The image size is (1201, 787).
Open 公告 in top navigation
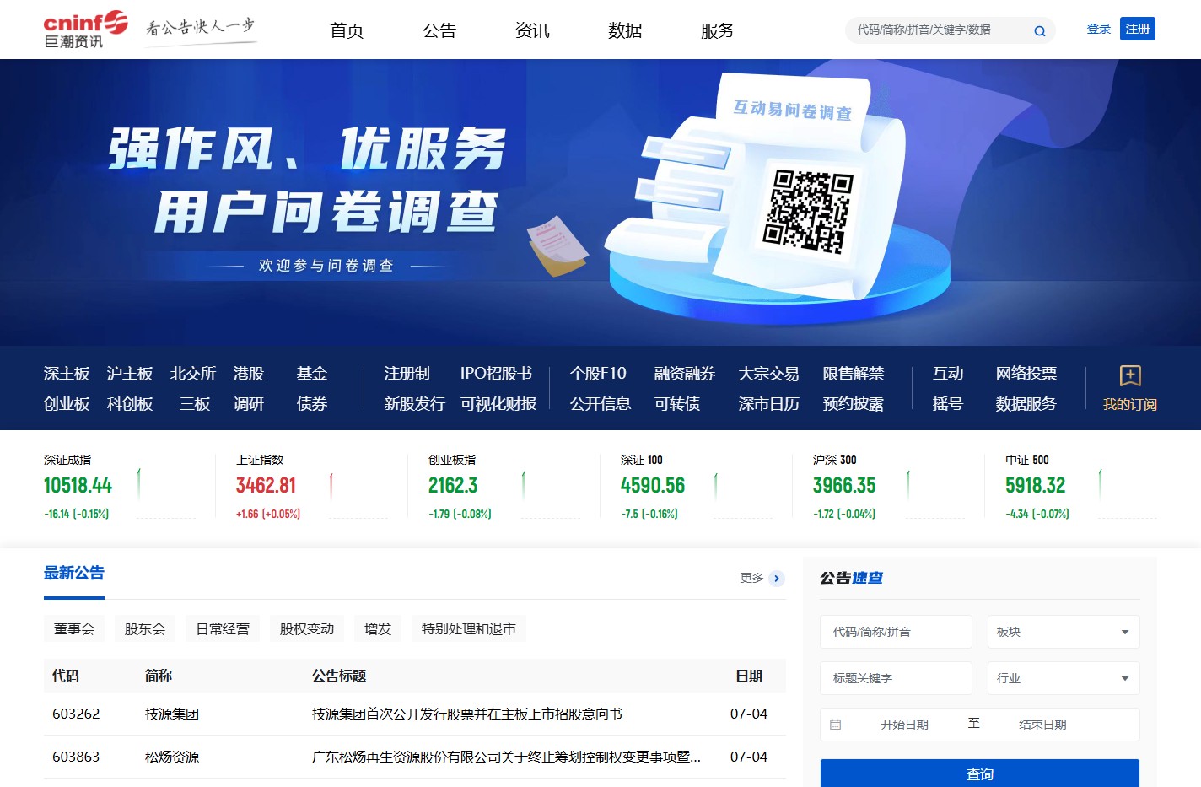click(x=439, y=30)
